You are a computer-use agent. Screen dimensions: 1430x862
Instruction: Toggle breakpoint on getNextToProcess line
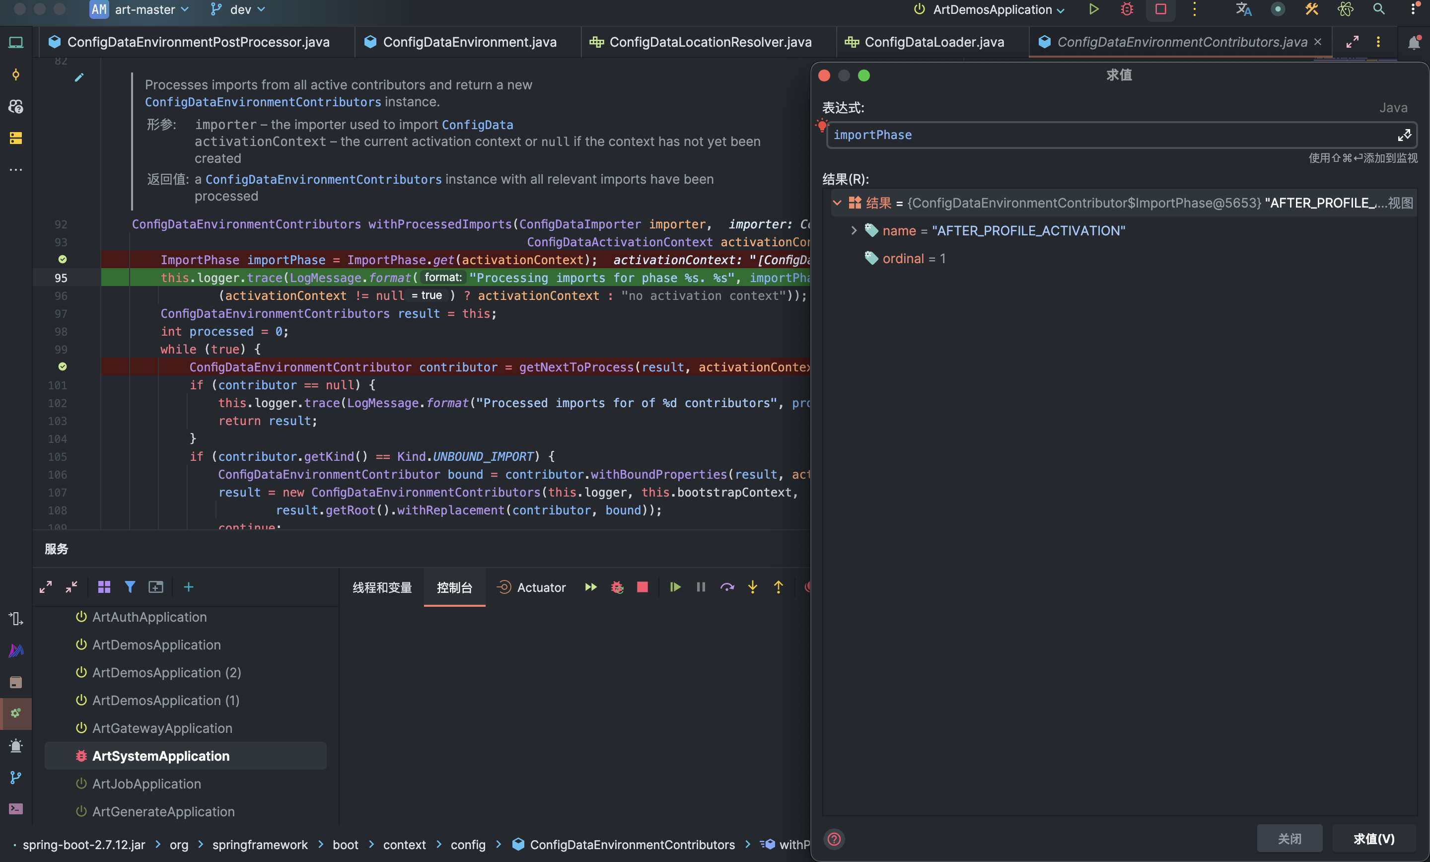tap(63, 367)
